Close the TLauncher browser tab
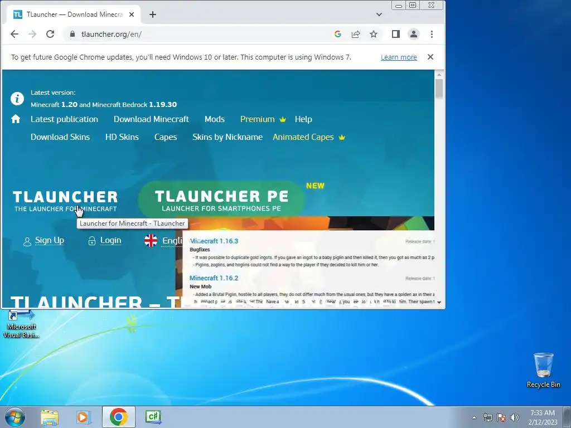This screenshot has height=428, width=571. pos(132,14)
